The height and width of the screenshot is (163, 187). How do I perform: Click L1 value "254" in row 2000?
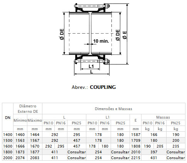coord(98,158)
